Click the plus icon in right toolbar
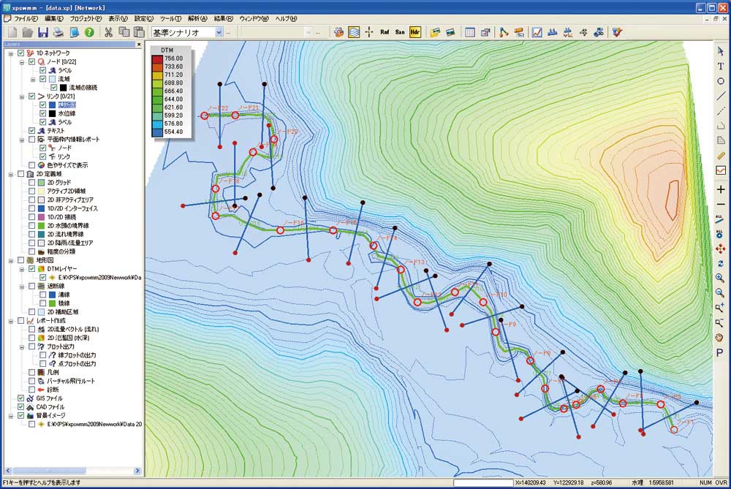The width and height of the screenshot is (731, 489). pos(721,189)
